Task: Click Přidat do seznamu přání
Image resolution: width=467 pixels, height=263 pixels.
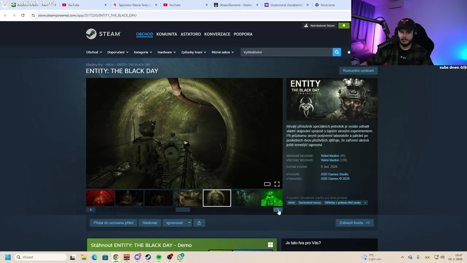Action: 113,223
